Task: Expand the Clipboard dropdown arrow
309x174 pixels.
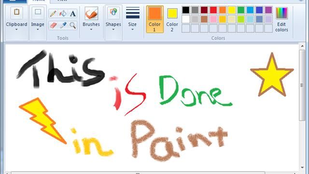Action: [x=16, y=29]
